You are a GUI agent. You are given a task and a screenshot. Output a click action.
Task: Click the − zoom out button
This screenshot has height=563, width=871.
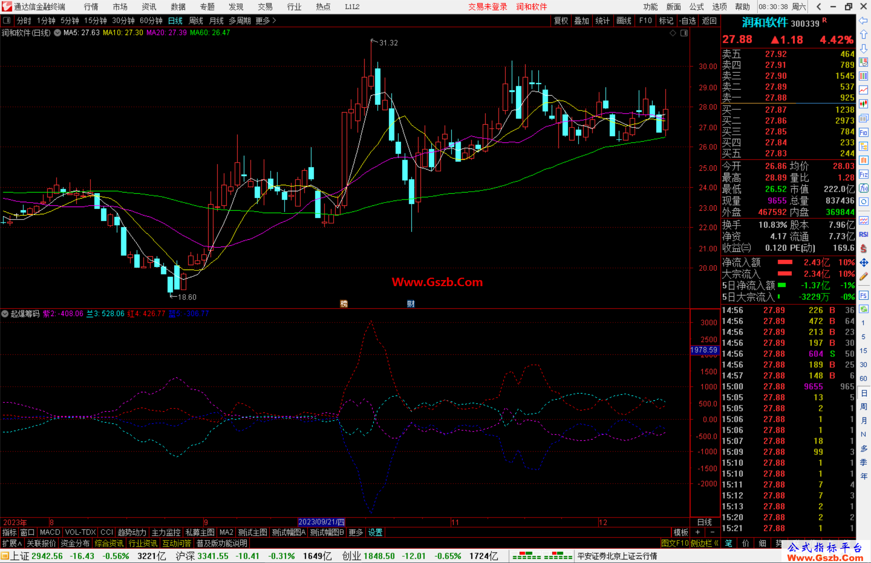[713, 532]
